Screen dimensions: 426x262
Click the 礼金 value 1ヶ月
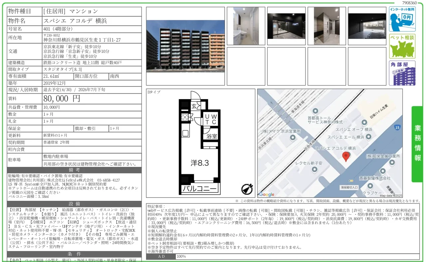pos(48,121)
